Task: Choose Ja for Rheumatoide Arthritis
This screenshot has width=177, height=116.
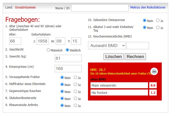Action: (x=75, y=105)
